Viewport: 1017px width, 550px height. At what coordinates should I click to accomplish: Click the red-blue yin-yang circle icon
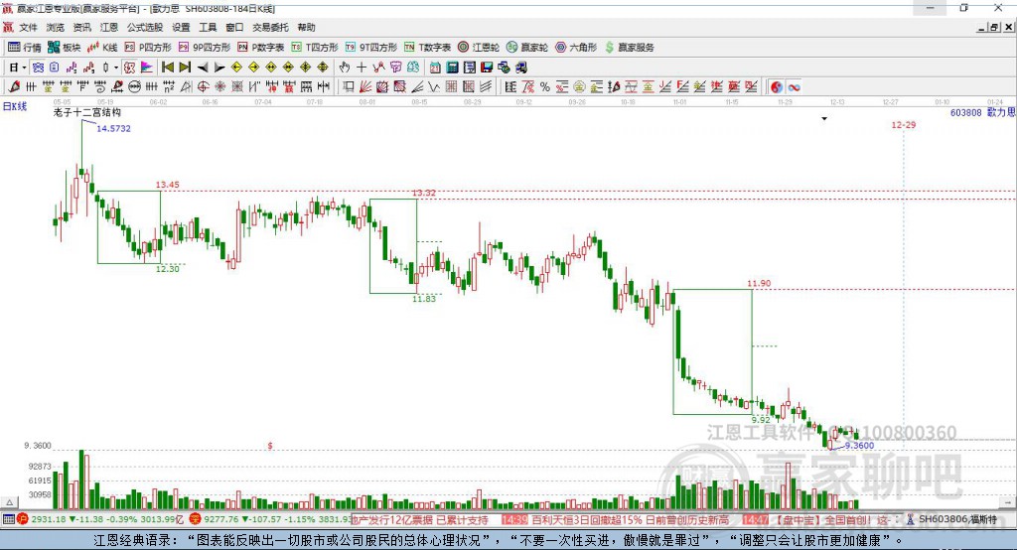click(x=777, y=87)
